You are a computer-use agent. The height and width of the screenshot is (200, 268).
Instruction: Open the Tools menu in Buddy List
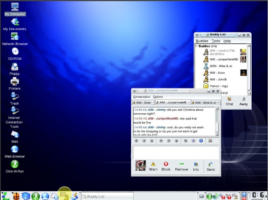[216, 41]
